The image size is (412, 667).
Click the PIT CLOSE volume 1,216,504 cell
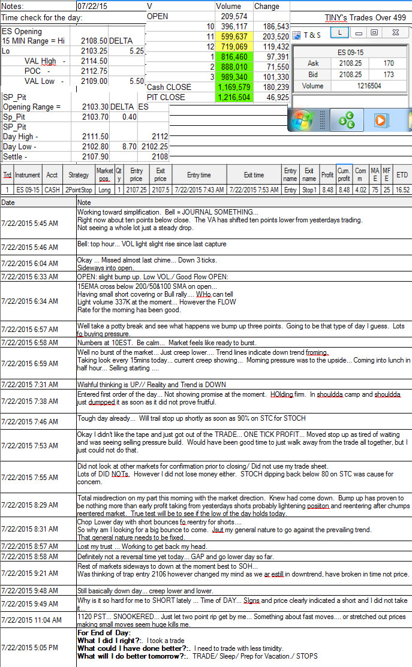coord(234,98)
